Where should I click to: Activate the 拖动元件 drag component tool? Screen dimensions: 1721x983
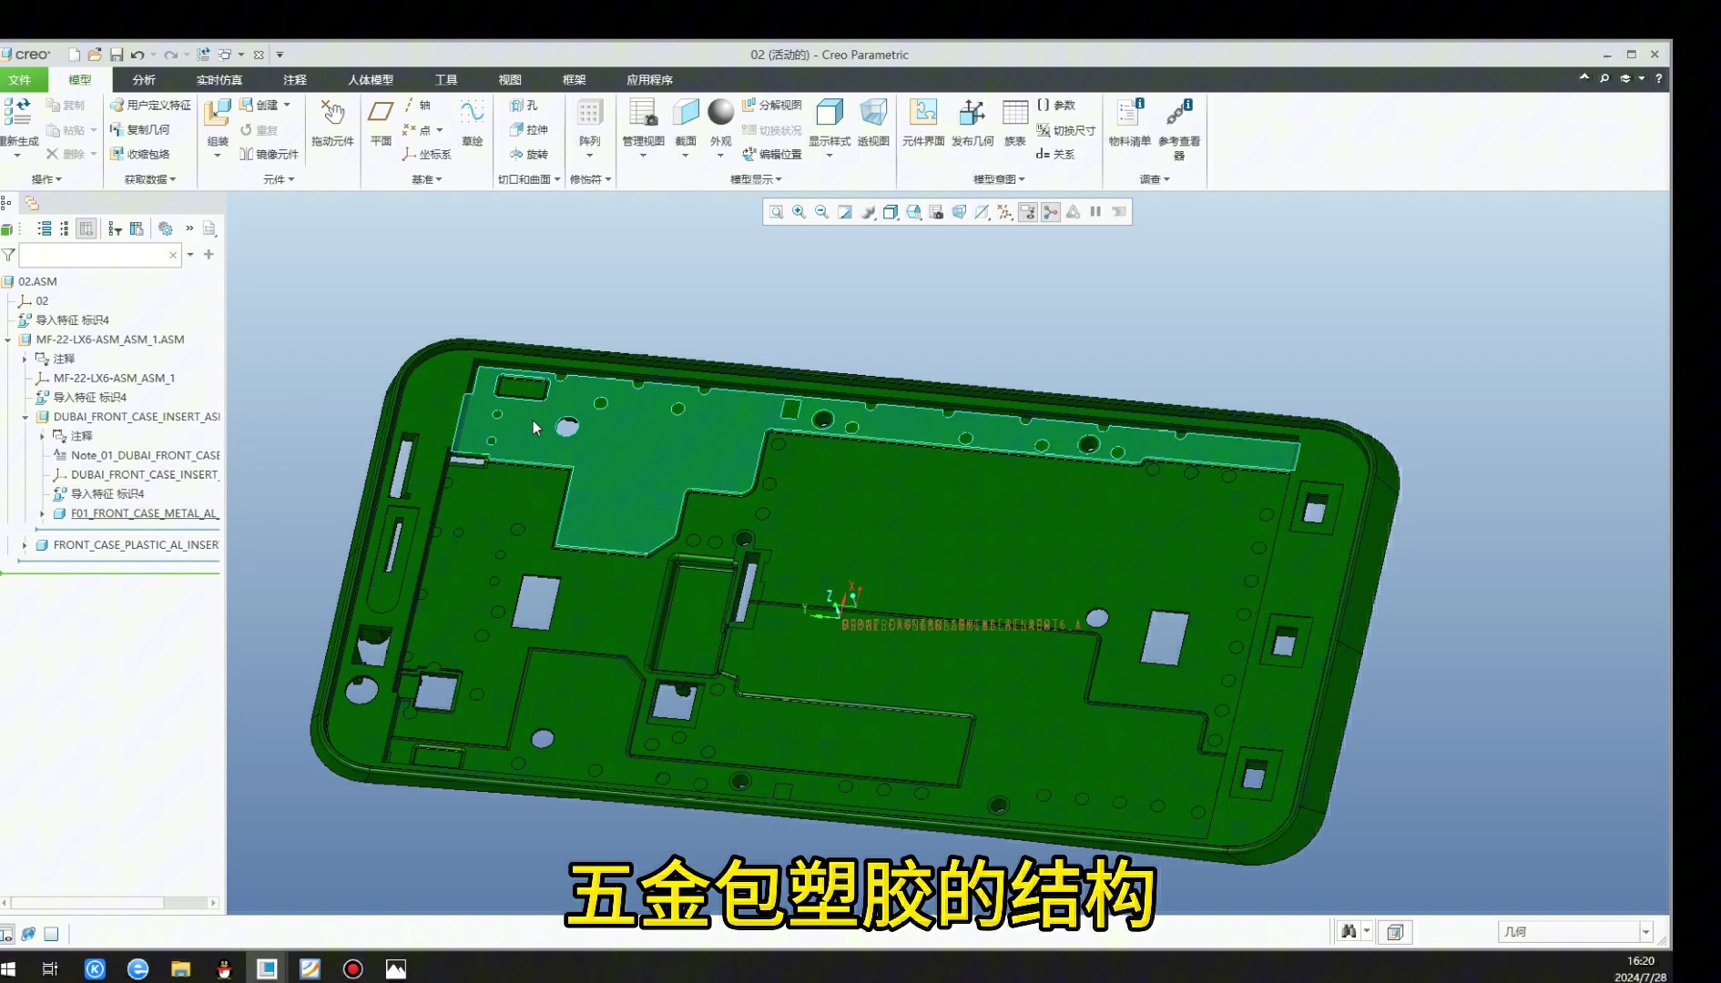[x=332, y=123]
